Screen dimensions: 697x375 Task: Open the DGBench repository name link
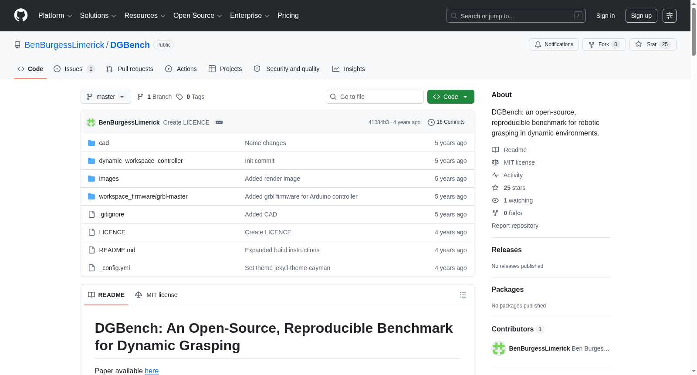point(130,45)
